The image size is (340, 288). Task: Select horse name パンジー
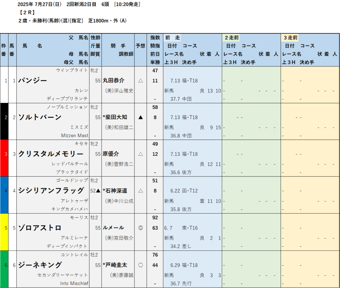click(x=33, y=80)
